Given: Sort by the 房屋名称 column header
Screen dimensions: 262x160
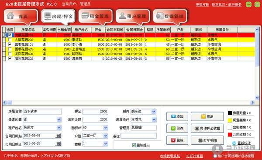Looking at the screenshot, I should (28, 30).
